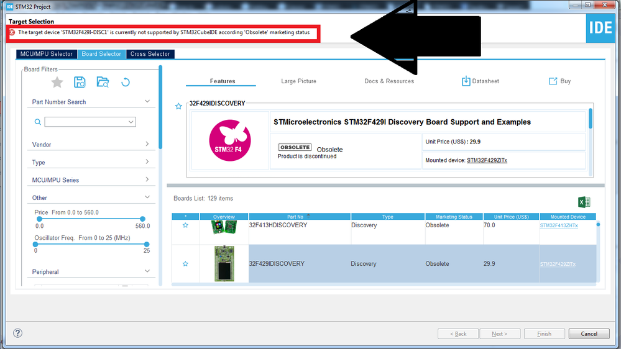Viewport: 621px width, 349px height.
Task: Click the Next button
Action: click(x=499, y=333)
